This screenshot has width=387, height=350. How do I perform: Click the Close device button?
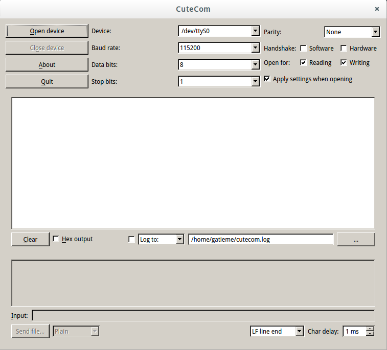[47, 48]
